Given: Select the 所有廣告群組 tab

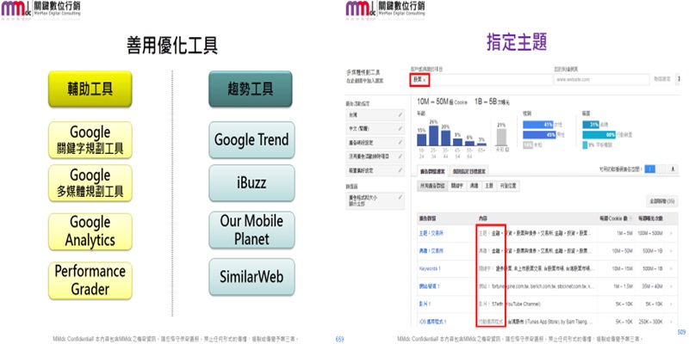Looking at the screenshot, I should [437, 187].
